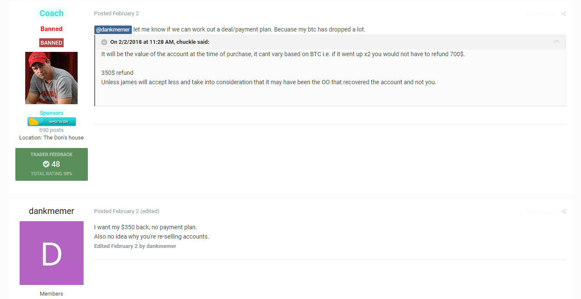
Task: Open Coach username profile link
Action: 51,13
